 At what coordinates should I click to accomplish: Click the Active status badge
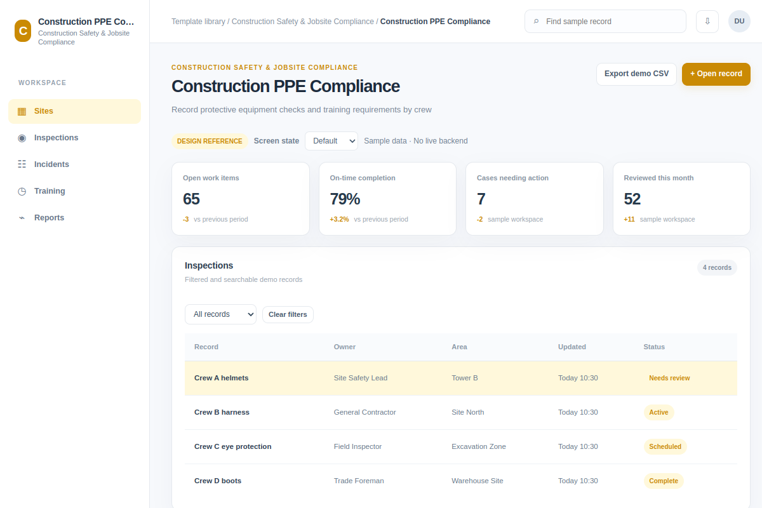pyautogui.click(x=658, y=412)
